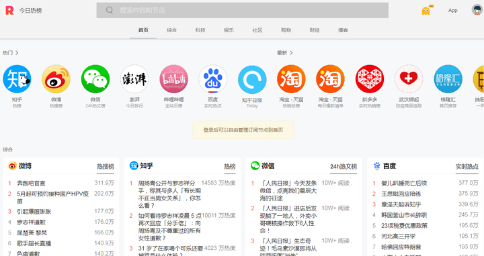Open 百度 item 23项税费优惠政策
The height and width of the screenshot is (256, 484).
click(405, 226)
